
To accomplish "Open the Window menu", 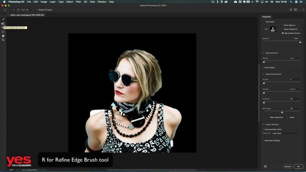I will pos(102,2).
